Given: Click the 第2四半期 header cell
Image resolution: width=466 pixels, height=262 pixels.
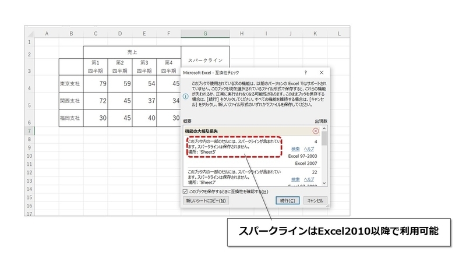Looking at the screenshot, I should pyautogui.click(x=120, y=67).
